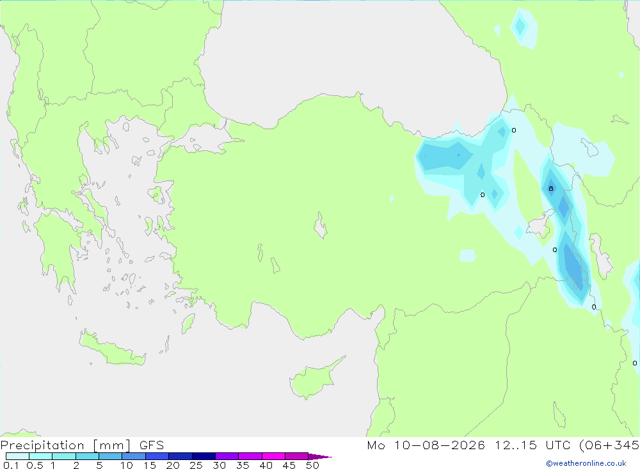Click the '(06+345' forecast run text
This screenshot has width=640, height=469.
pyautogui.click(x=609, y=445)
